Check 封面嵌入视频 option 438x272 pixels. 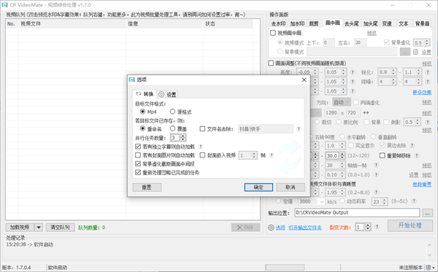coord(202,155)
